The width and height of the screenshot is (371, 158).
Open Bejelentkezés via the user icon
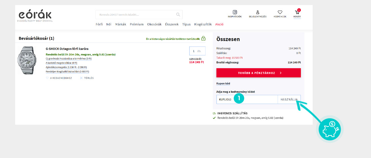[x=258, y=12]
